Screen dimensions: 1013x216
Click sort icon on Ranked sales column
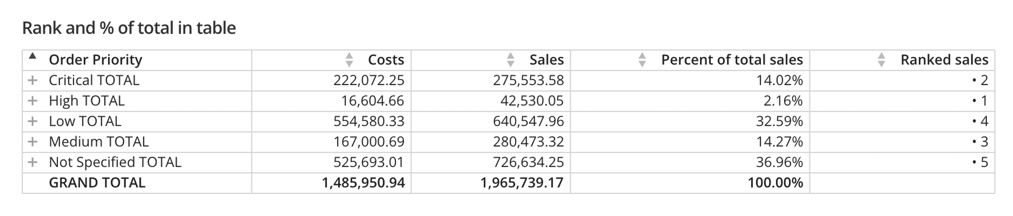pyautogui.click(x=881, y=60)
